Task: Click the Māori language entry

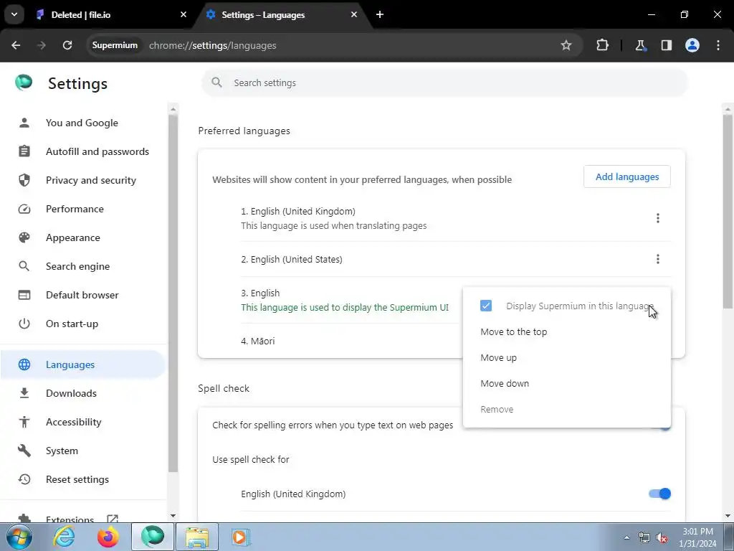Action: [x=258, y=341]
